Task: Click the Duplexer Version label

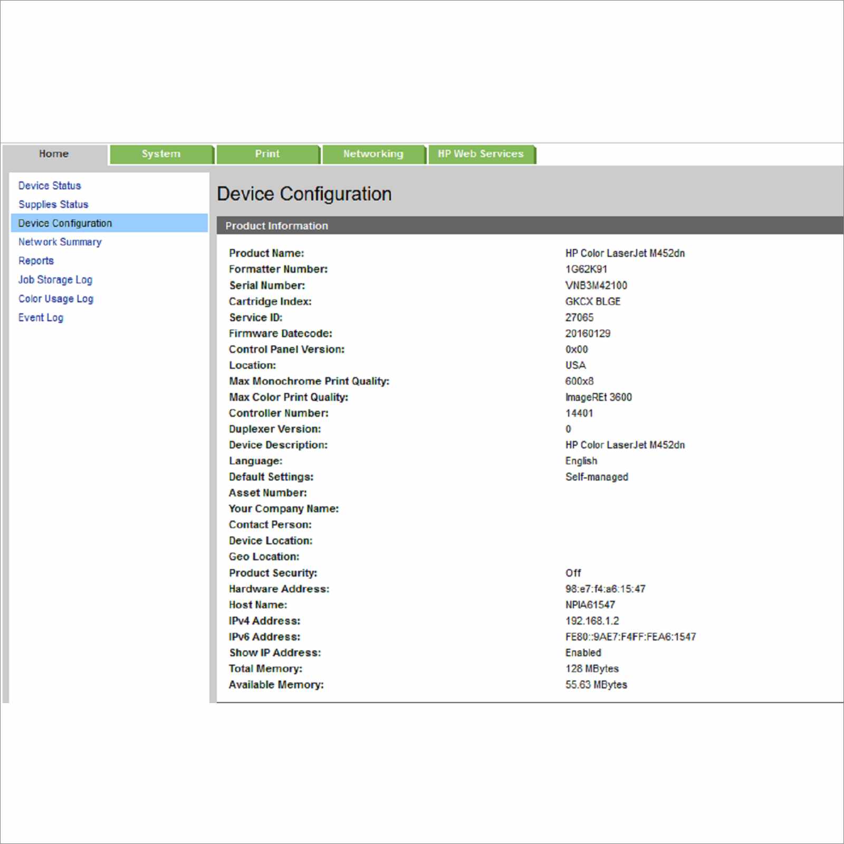Action: point(275,429)
